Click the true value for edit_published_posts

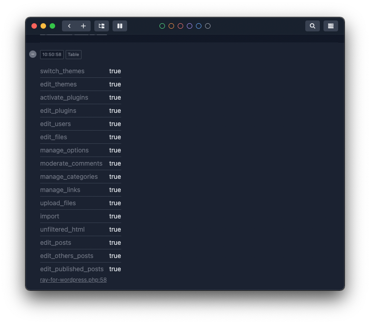(x=115, y=269)
